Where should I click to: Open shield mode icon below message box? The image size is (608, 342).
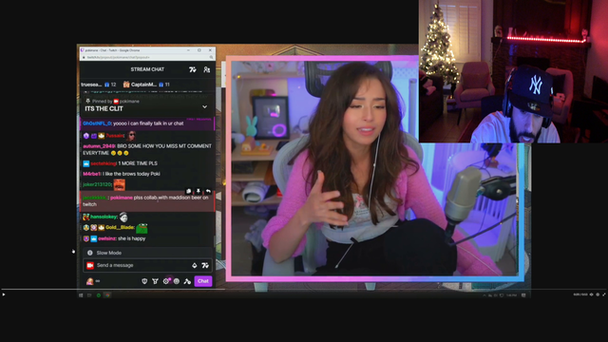click(144, 281)
